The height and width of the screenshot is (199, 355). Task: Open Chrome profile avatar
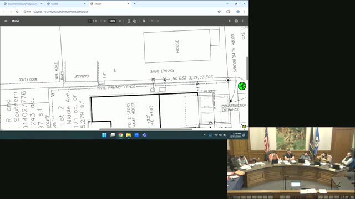(x=238, y=12)
